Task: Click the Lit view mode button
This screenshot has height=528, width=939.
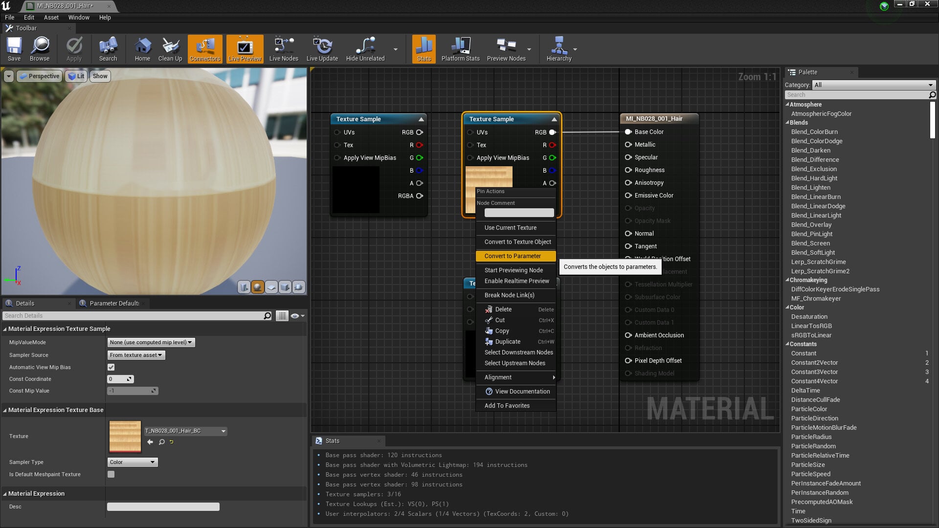Action: [x=76, y=76]
